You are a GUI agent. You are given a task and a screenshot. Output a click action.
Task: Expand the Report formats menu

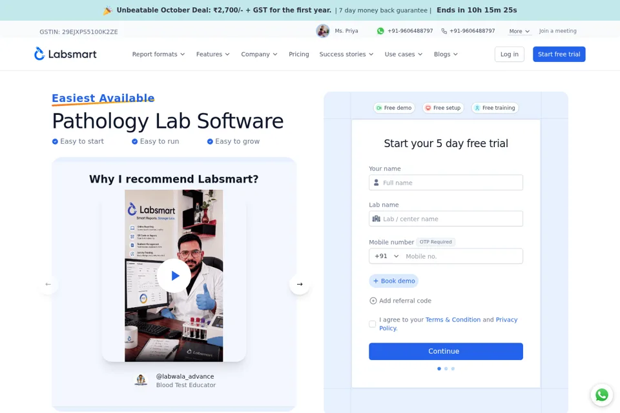tap(158, 54)
